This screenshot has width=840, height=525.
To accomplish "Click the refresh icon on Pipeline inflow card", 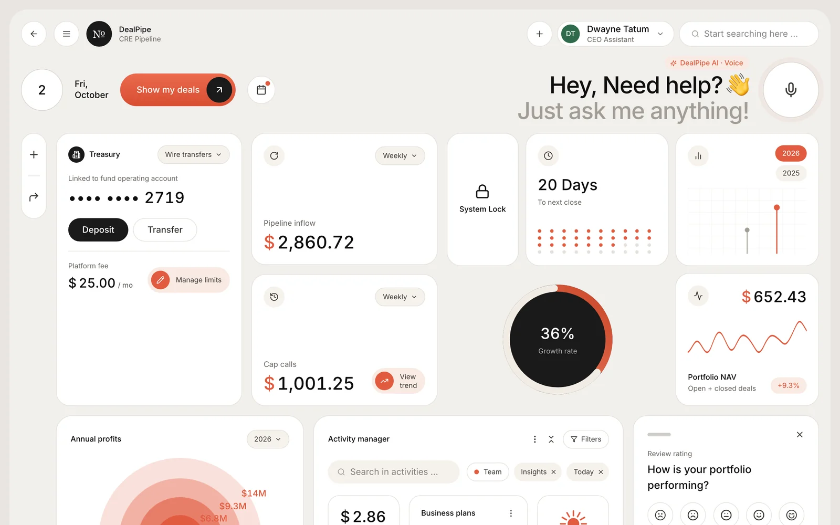I will (x=274, y=156).
